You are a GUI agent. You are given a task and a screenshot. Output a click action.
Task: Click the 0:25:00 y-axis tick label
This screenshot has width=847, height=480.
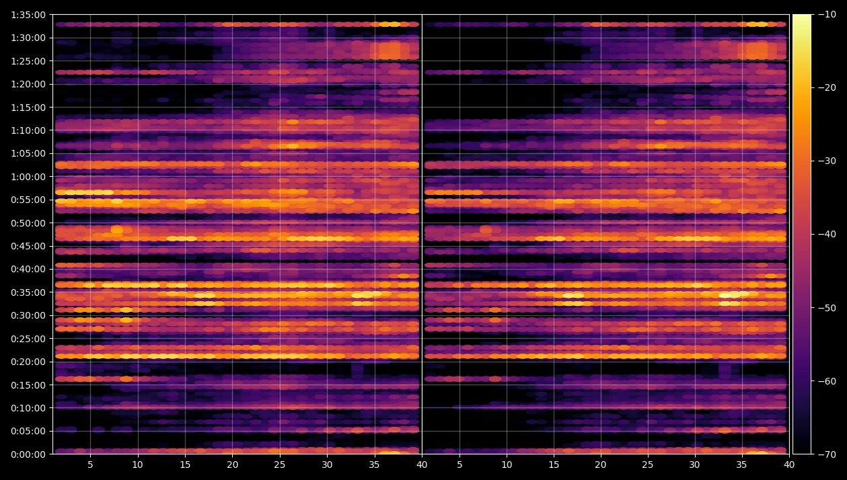click(28, 339)
